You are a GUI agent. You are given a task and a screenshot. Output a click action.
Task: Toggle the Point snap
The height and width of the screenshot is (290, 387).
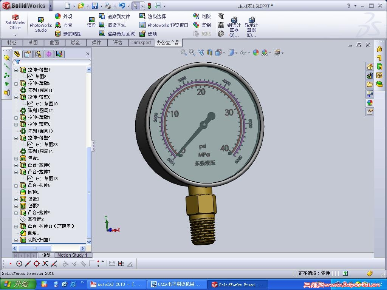10,264
